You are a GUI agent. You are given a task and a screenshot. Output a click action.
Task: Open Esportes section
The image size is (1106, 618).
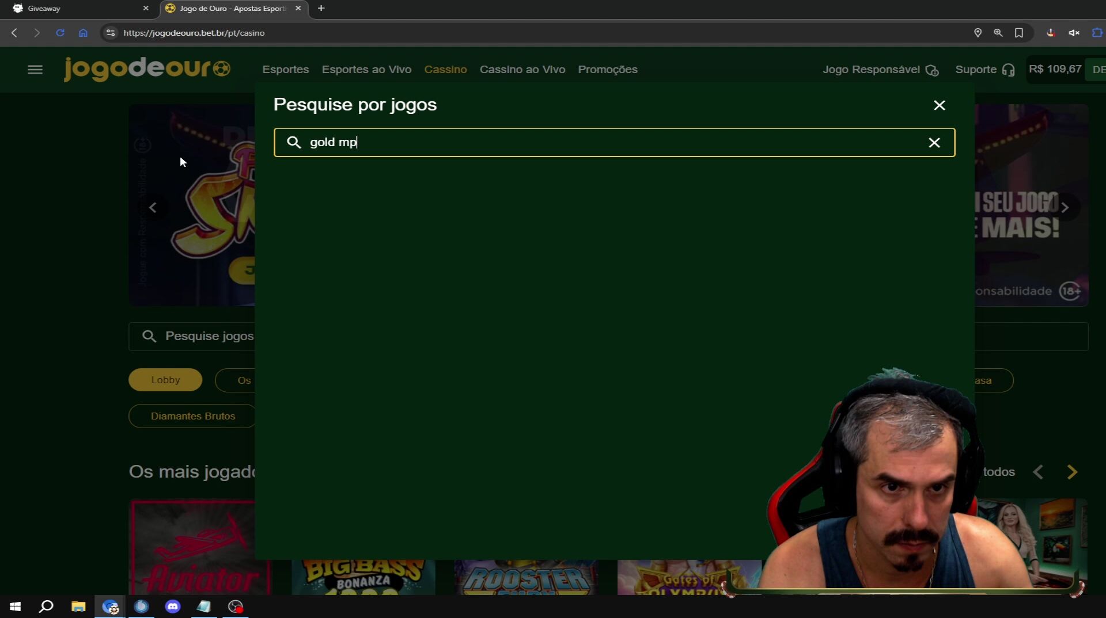click(x=285, y=70)
